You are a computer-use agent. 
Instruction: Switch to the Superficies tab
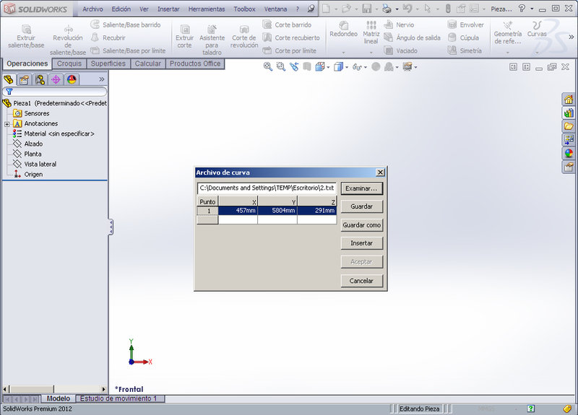click(108, 64)
